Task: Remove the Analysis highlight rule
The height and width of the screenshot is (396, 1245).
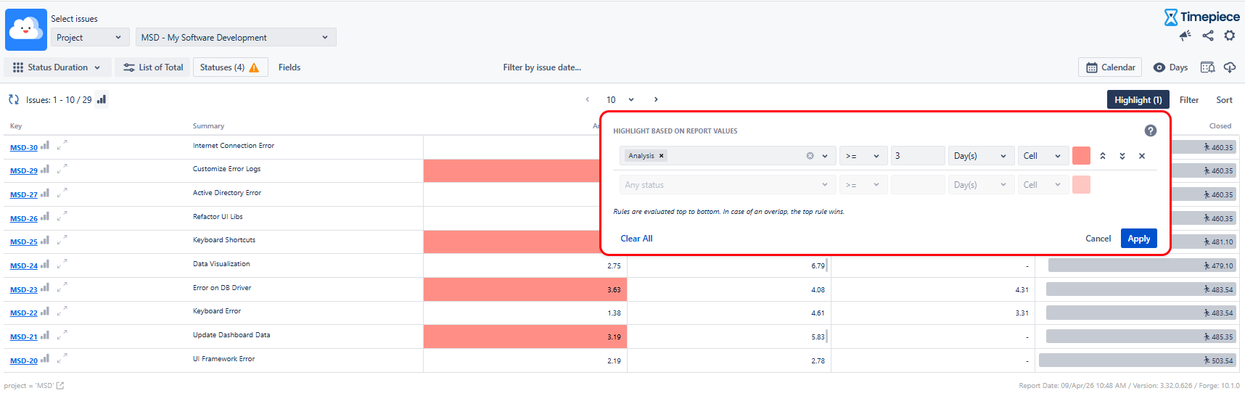Action: point(1142,156)
